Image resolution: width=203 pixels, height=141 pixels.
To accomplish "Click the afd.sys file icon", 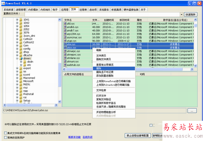I will (65, 24).
